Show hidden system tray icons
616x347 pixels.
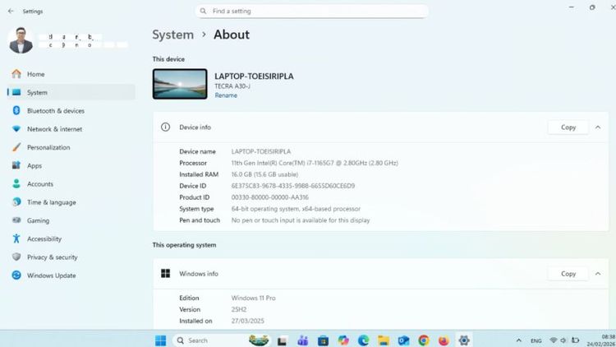tap(518, 340)
